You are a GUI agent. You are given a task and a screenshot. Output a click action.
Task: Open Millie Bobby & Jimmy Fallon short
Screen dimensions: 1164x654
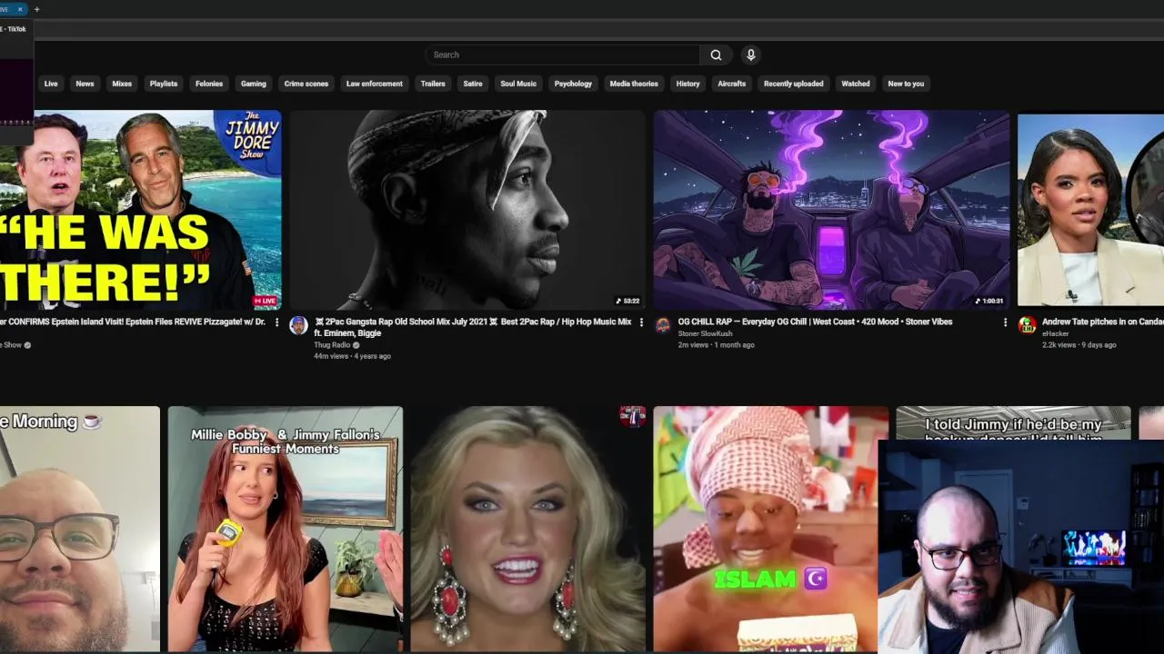[x=286, y=529]
